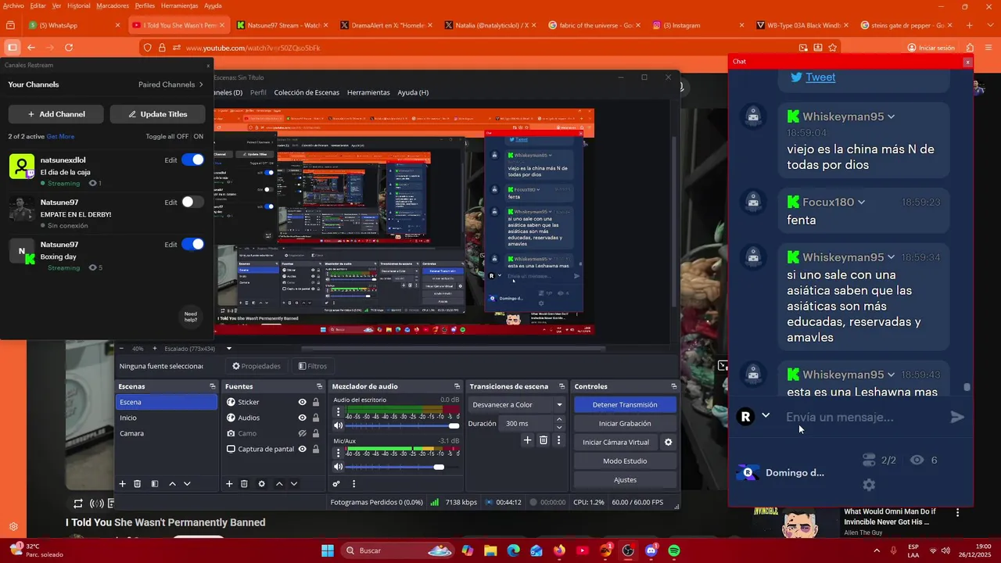Click Update Titles button
The width and height of the screenshot is (1001, 563).
(x=157, y=114)
